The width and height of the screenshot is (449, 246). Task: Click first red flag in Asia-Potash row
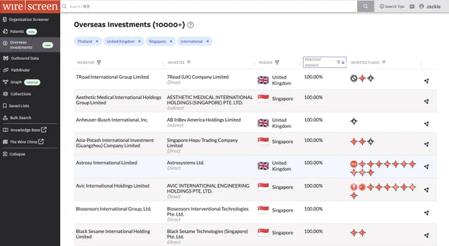tap(354, 141)
